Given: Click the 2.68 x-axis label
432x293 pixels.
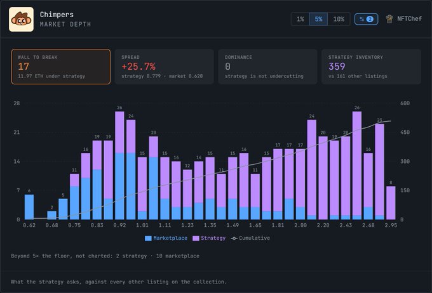Looking at the screenshot, I should click(x=368, y=225).
